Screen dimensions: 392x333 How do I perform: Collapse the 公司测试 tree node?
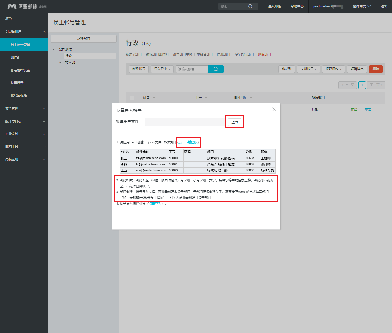[x=54, y=49]
